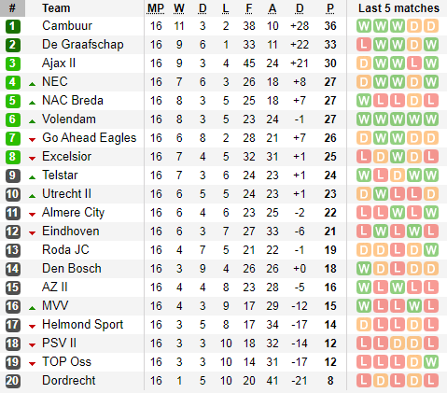Open the NAC Breda team link
This screenshot has height=393, width=447.
73,101
